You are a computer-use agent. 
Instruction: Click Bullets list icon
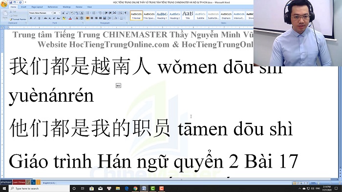[x=88, y=13]
